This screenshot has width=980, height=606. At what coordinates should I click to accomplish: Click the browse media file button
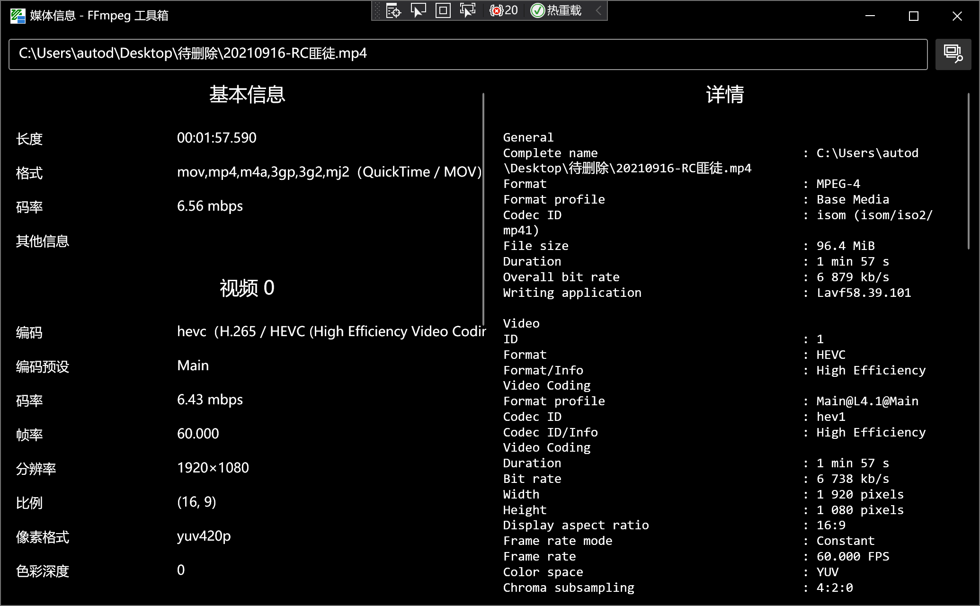coord(953,54)
